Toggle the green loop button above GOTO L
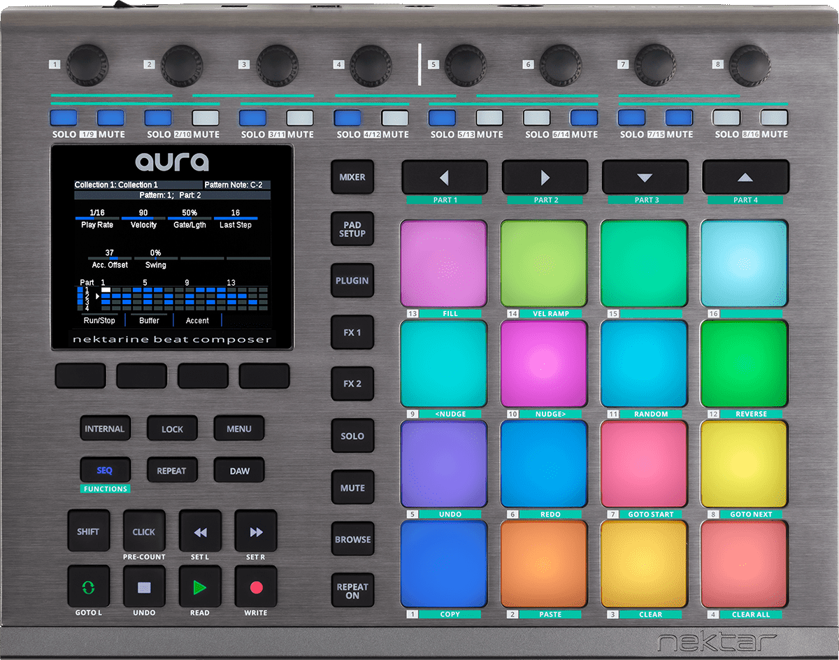 pos(88,587)
